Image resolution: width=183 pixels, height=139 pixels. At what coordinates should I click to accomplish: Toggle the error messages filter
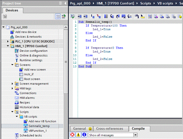pyautogui.click(x=73, y=135)
